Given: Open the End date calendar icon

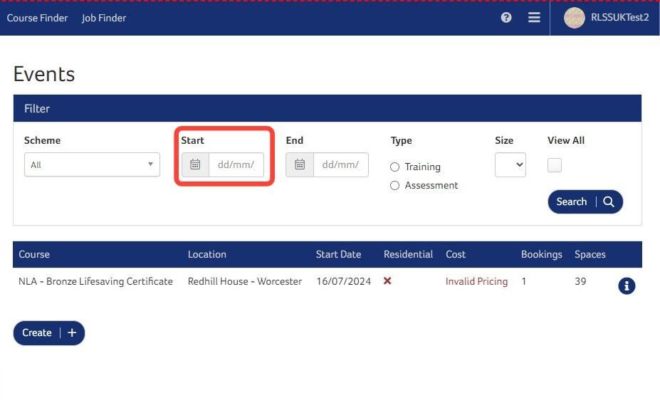Looking at the screenshot, I should pos(300,164).
